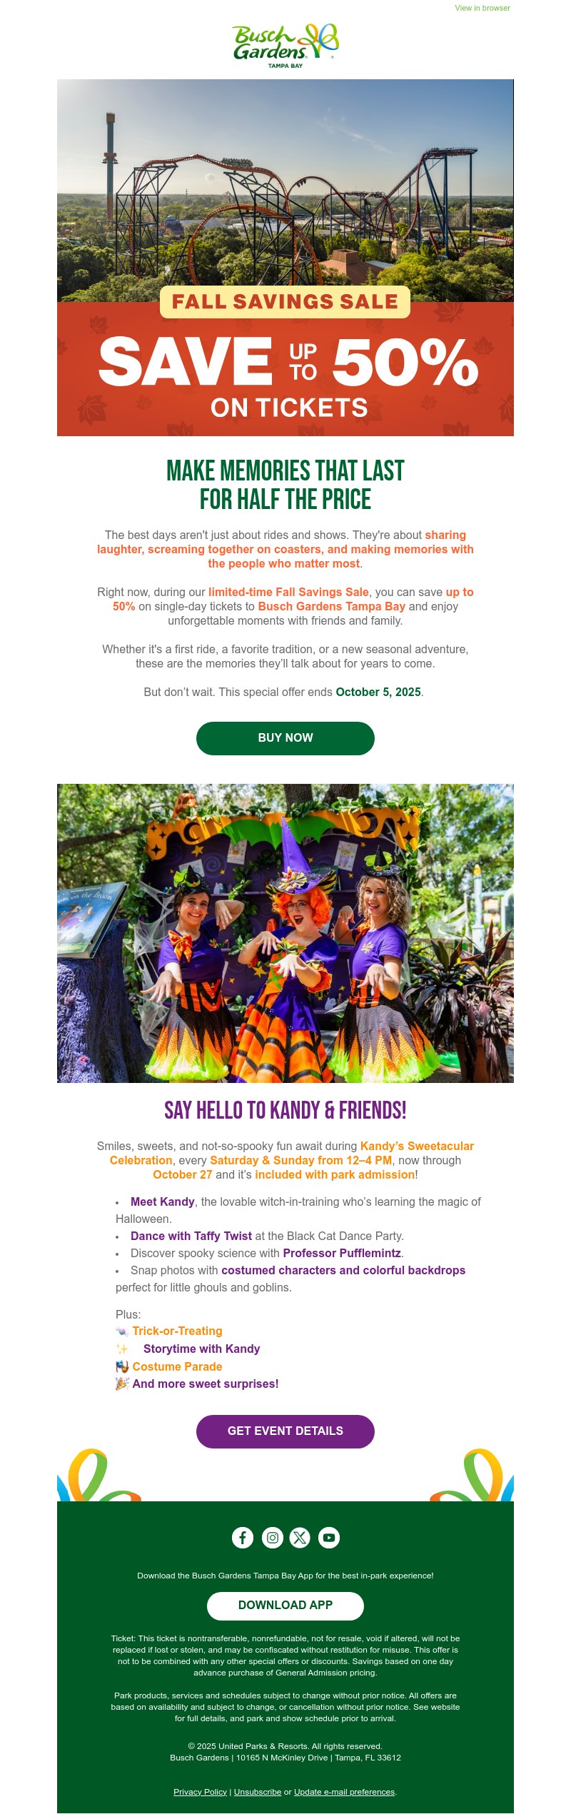
Task: Click the View in browser link
Action: 482,8
